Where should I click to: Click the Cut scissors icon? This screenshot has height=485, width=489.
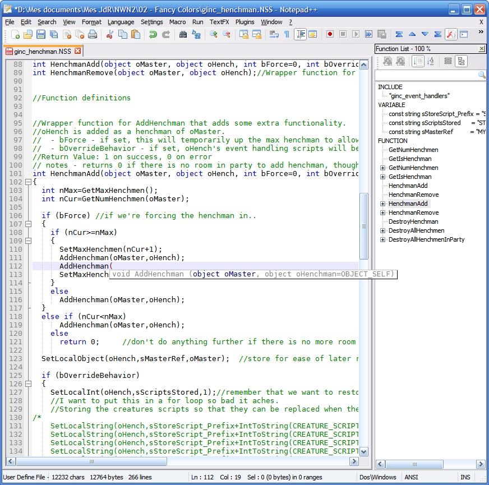click(x=110, y=35)
